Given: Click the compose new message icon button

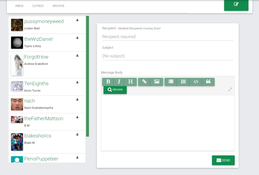Looking at the screenshot, I should coord(236,5).
